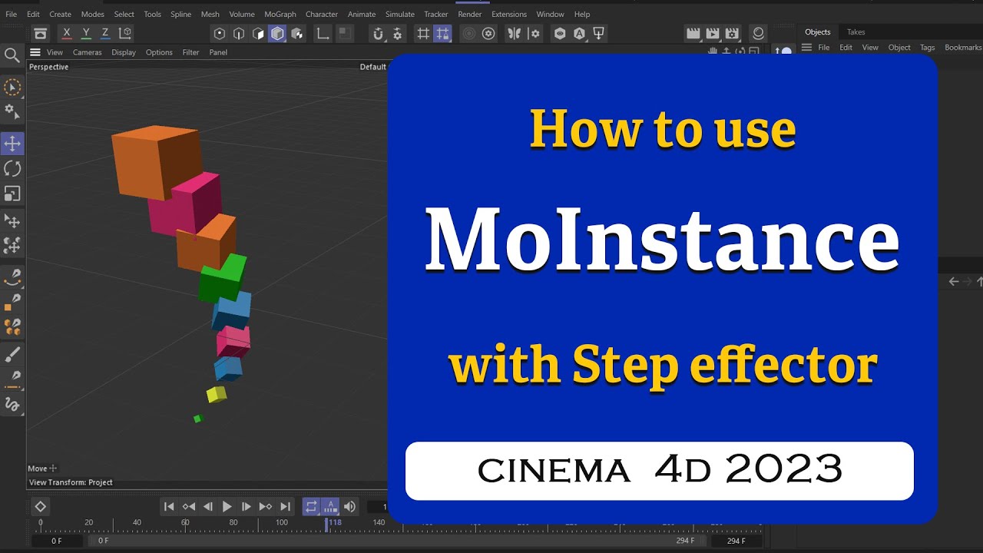Toggle the coordinate system icon
This screenshot has height=553, width=983.
[125, 33]
